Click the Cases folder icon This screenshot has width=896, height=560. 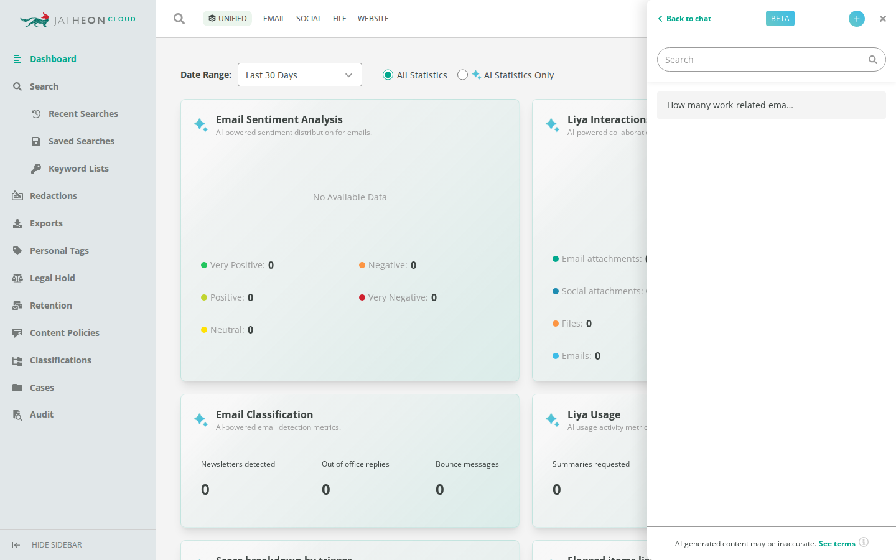(17, 388)
